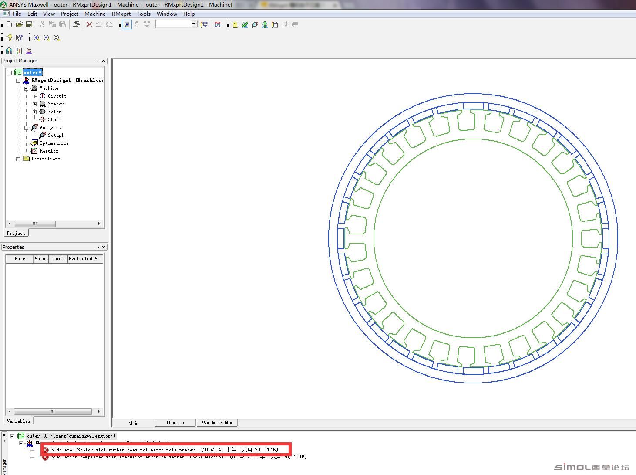
Task: Open the empty toolbar combo box dropdown
Action: 194,24
